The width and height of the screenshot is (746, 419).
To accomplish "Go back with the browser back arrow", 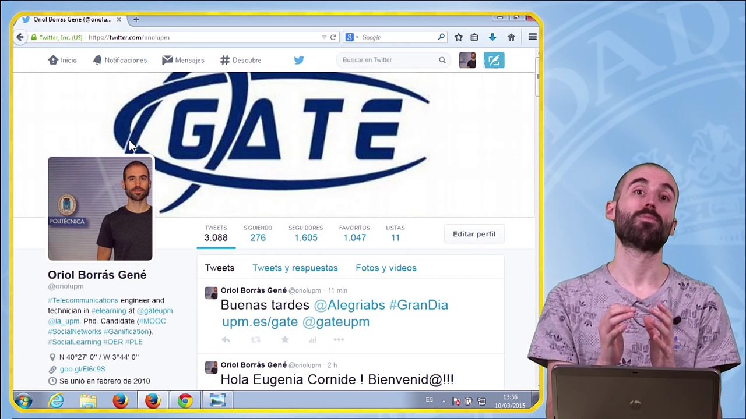I will coord(20,37).
